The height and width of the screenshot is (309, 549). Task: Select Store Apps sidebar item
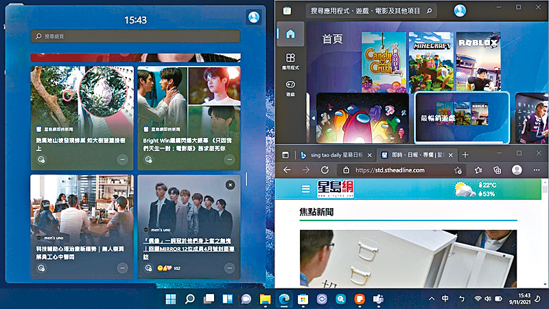(290, 61)
